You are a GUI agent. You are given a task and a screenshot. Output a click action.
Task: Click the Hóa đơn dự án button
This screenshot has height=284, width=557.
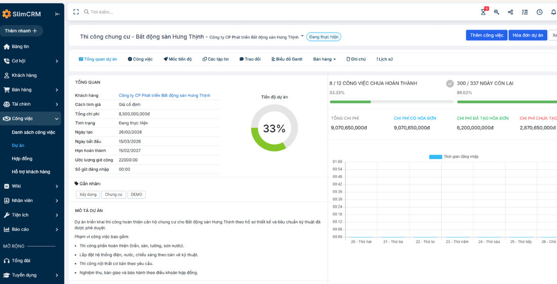(x=528, y=35)
